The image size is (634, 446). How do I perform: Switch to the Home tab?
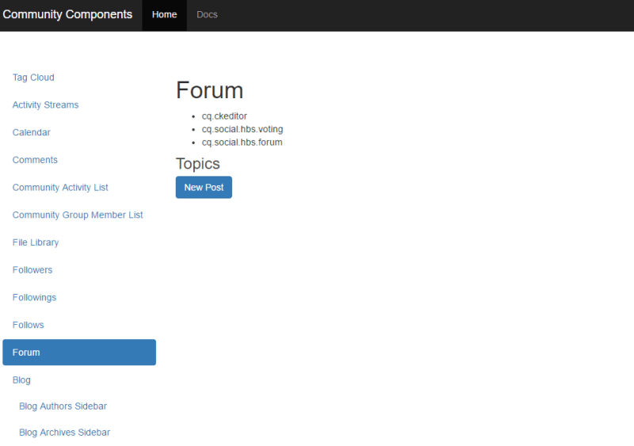point(164,15)
